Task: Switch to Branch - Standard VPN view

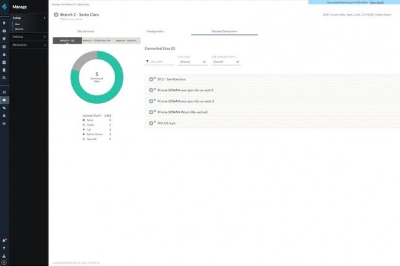Action: tap(96, 41)
